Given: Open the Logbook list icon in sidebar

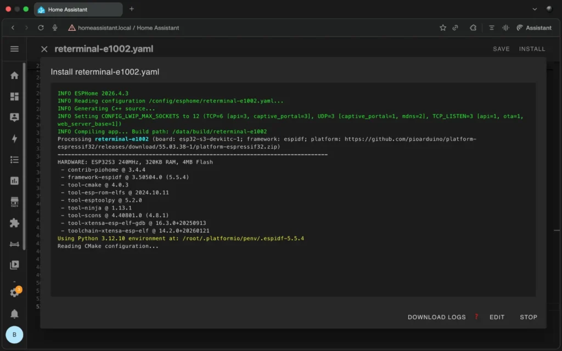Looking at the screenshot, I should [14, 160].
